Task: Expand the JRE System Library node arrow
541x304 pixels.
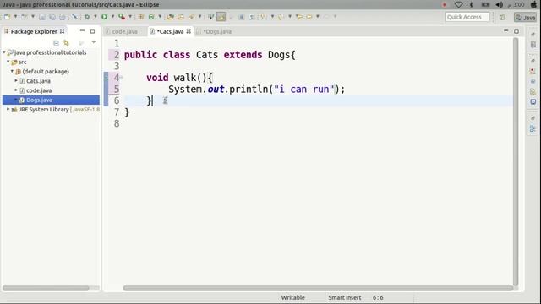Action: (x=8, y=109)
